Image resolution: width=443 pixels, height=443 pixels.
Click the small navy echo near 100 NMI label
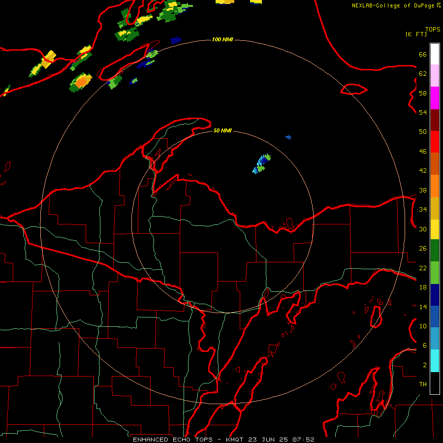[176, 40]
